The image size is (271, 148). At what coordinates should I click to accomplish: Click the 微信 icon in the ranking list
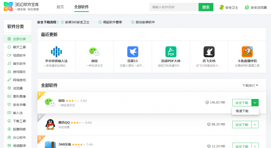pyautogui.click(x=50, y=103)
